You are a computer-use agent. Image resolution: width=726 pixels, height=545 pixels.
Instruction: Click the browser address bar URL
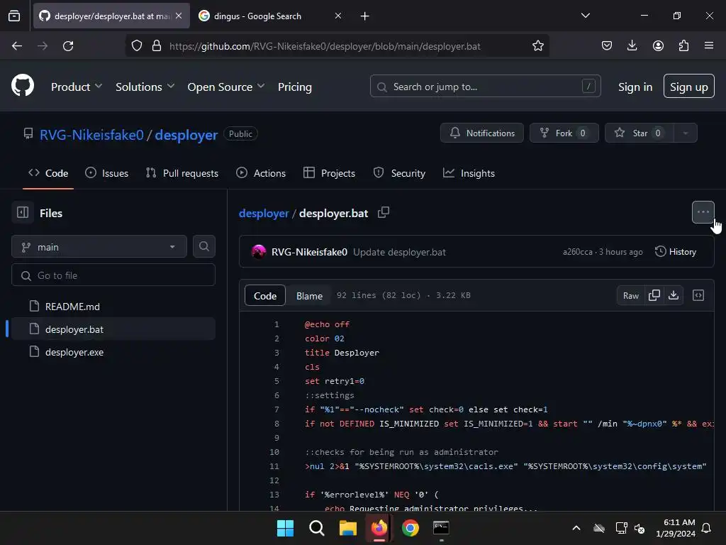pos(325,46)
